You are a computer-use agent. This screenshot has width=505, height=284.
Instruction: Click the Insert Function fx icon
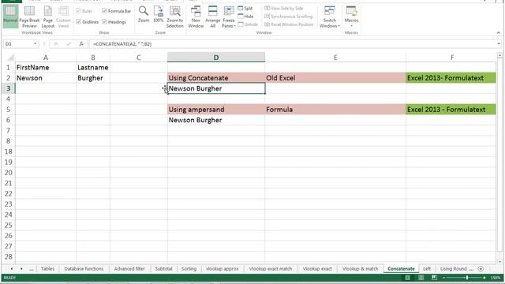(x=81, y=44)
